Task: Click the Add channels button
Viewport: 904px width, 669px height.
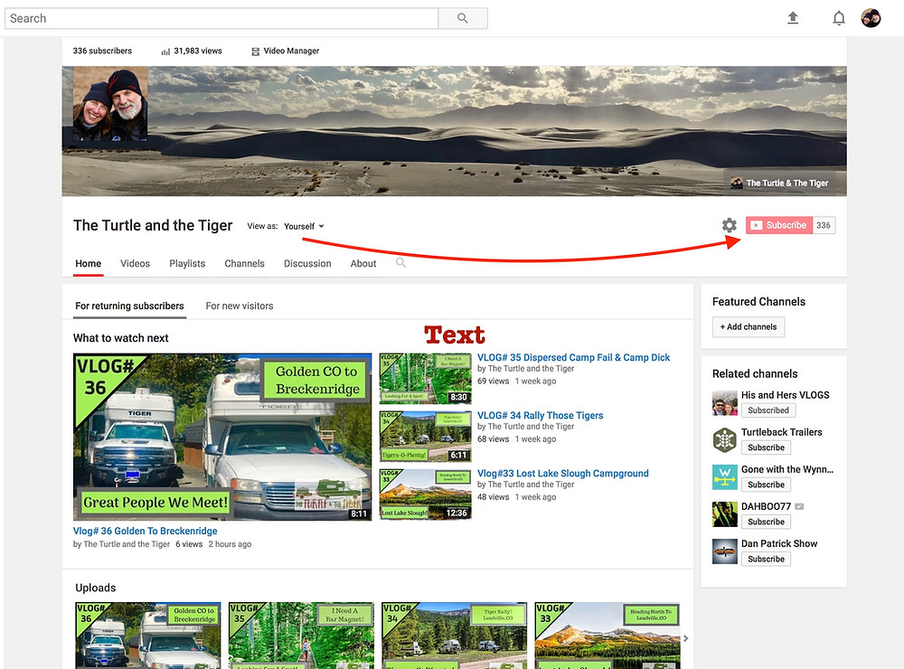Action: tap(749, 327)
